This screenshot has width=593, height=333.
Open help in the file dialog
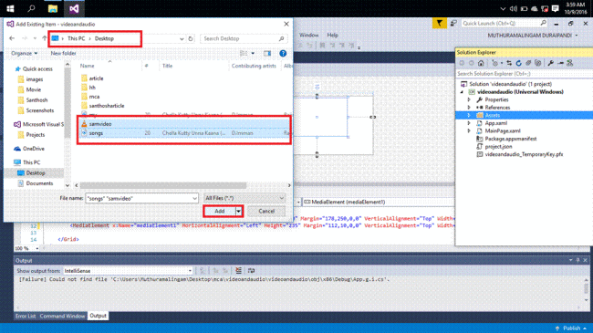tap(283, 53)
